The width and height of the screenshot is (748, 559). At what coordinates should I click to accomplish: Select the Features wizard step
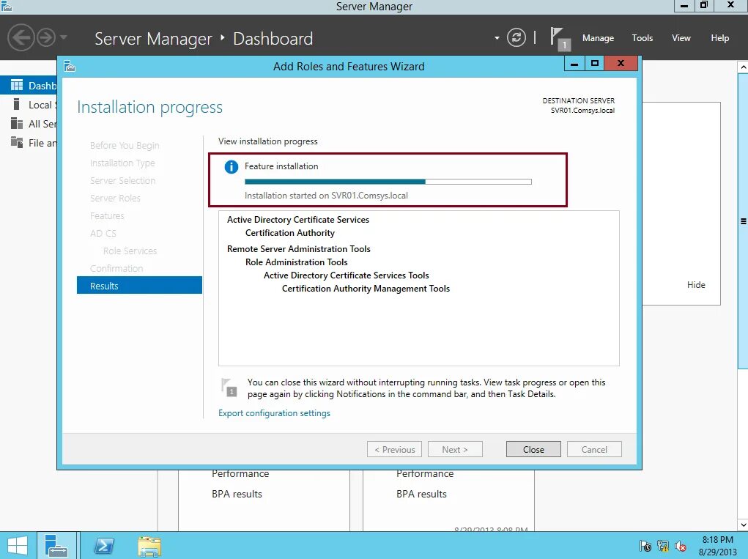pyautogui.click(x=107, y=215)
